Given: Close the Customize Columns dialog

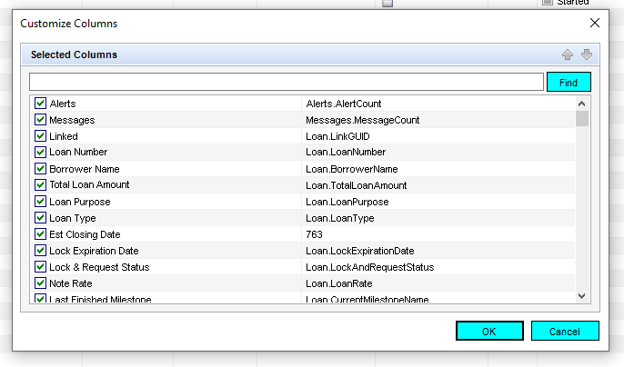Looking at the screenshot, I should click(595, 23).
